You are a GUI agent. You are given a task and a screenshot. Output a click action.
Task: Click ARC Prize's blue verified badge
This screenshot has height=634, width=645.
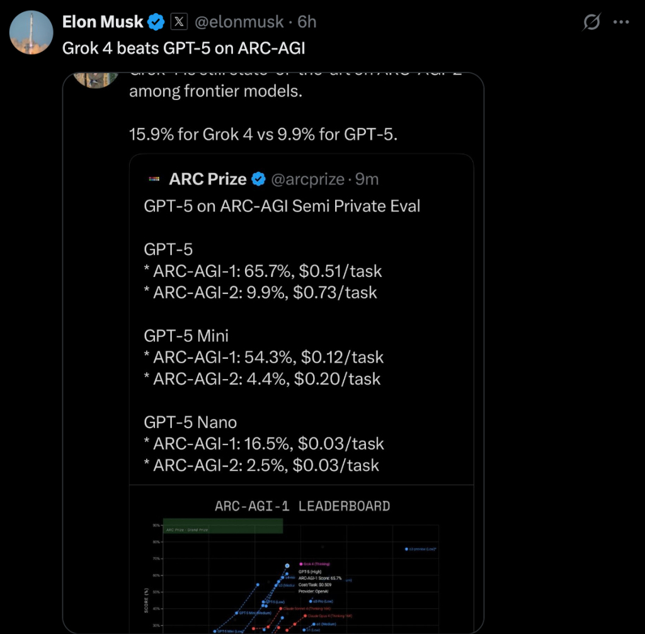coord(258,179)
